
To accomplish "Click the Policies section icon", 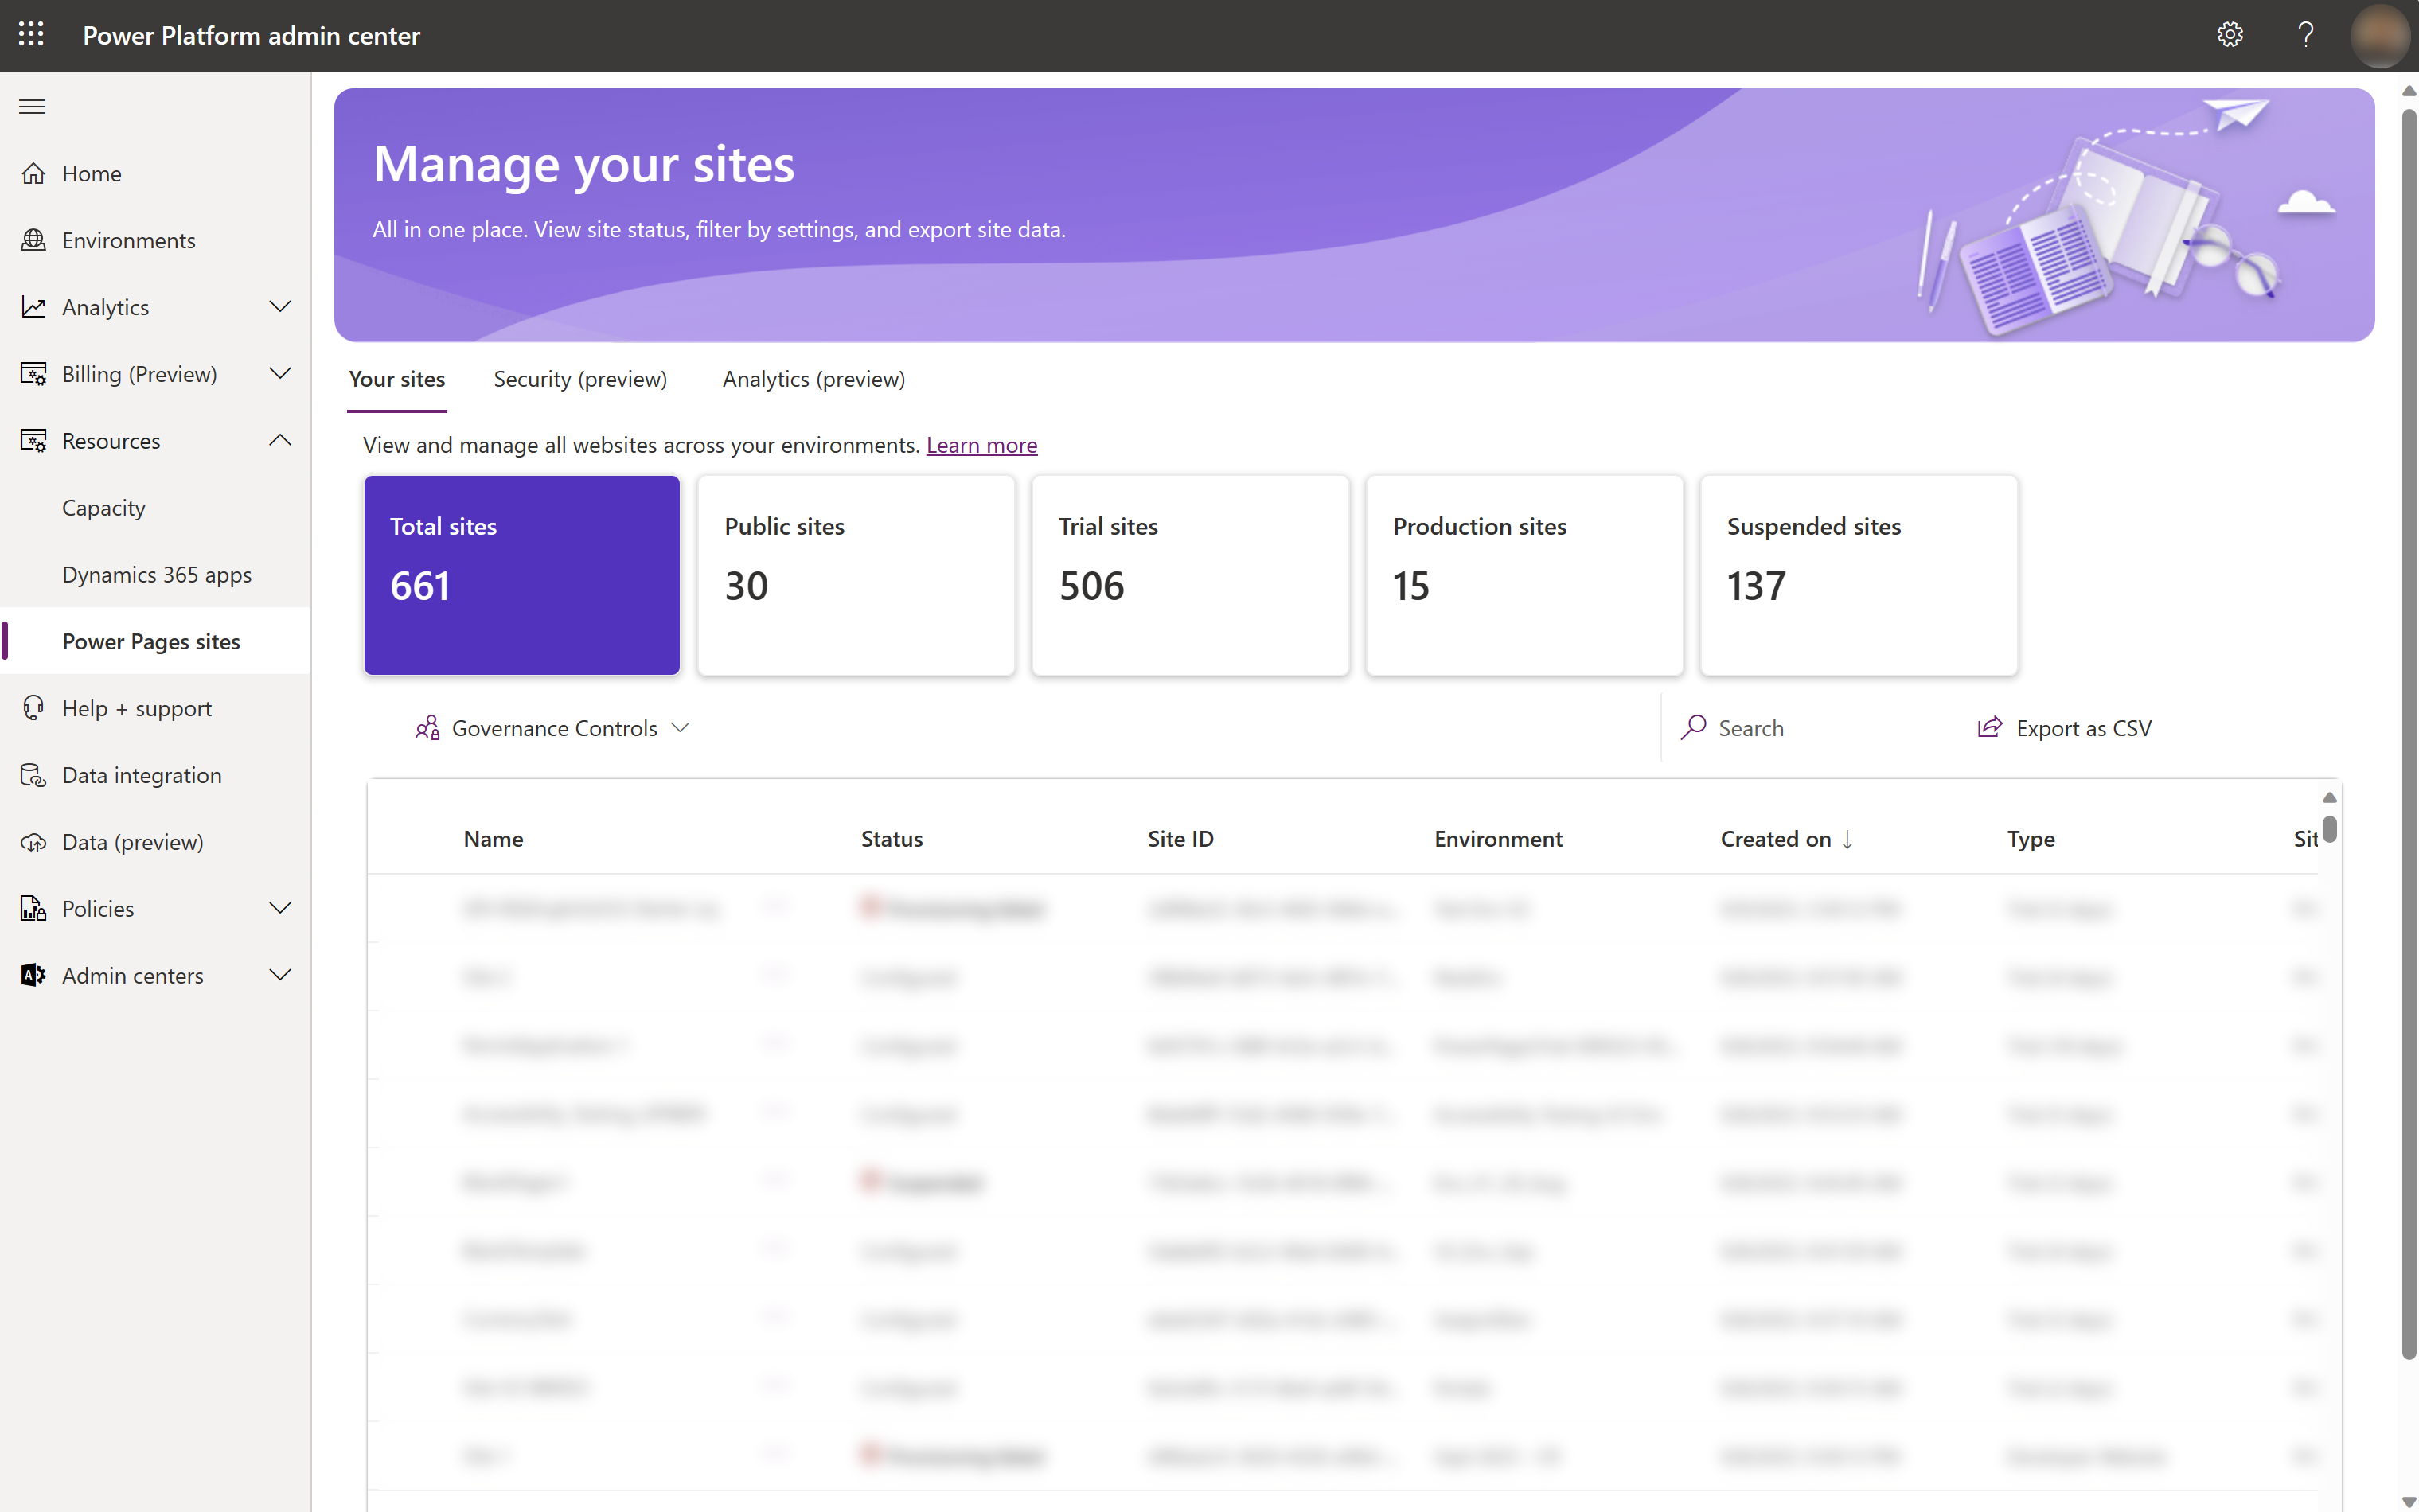I will pyautogui.click(x=31, y=907).
